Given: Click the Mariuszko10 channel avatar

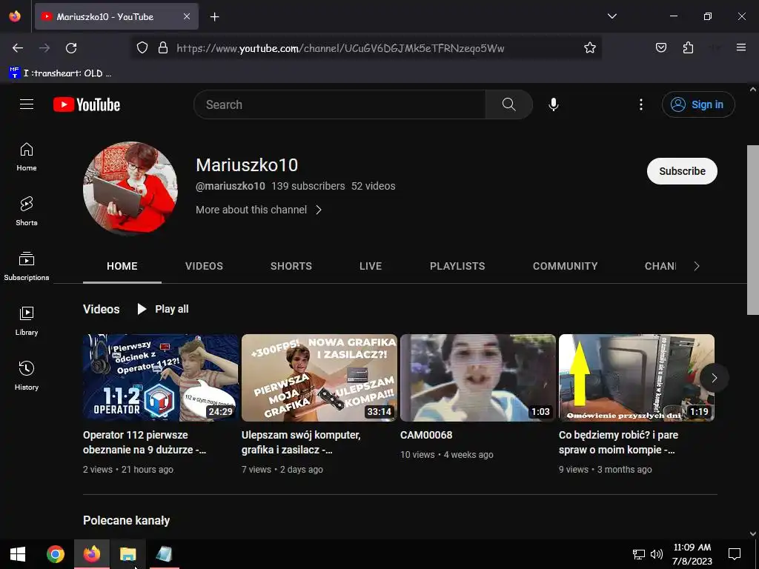Looking at the screenshot, I should (x=130, y=189).
